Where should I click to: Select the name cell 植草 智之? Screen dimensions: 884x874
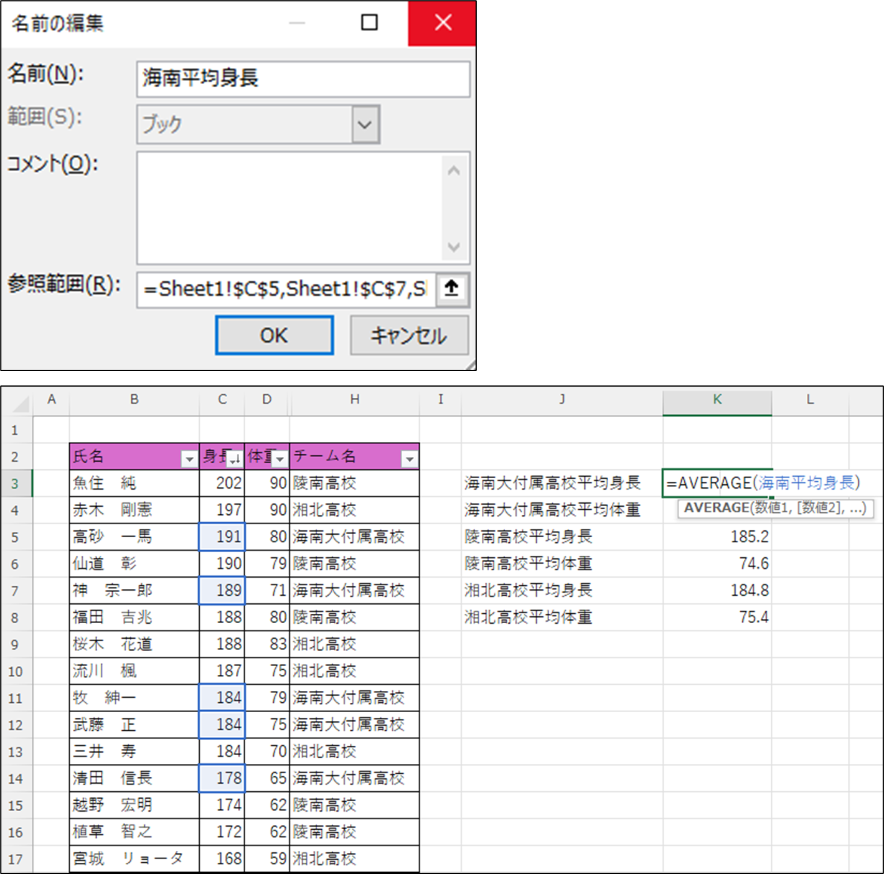coord(134,832)
